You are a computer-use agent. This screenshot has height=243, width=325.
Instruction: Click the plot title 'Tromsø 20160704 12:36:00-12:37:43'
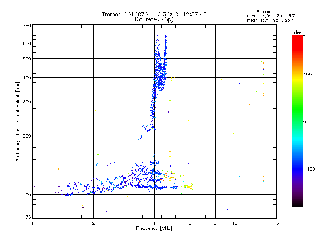(x=154, y=14)
